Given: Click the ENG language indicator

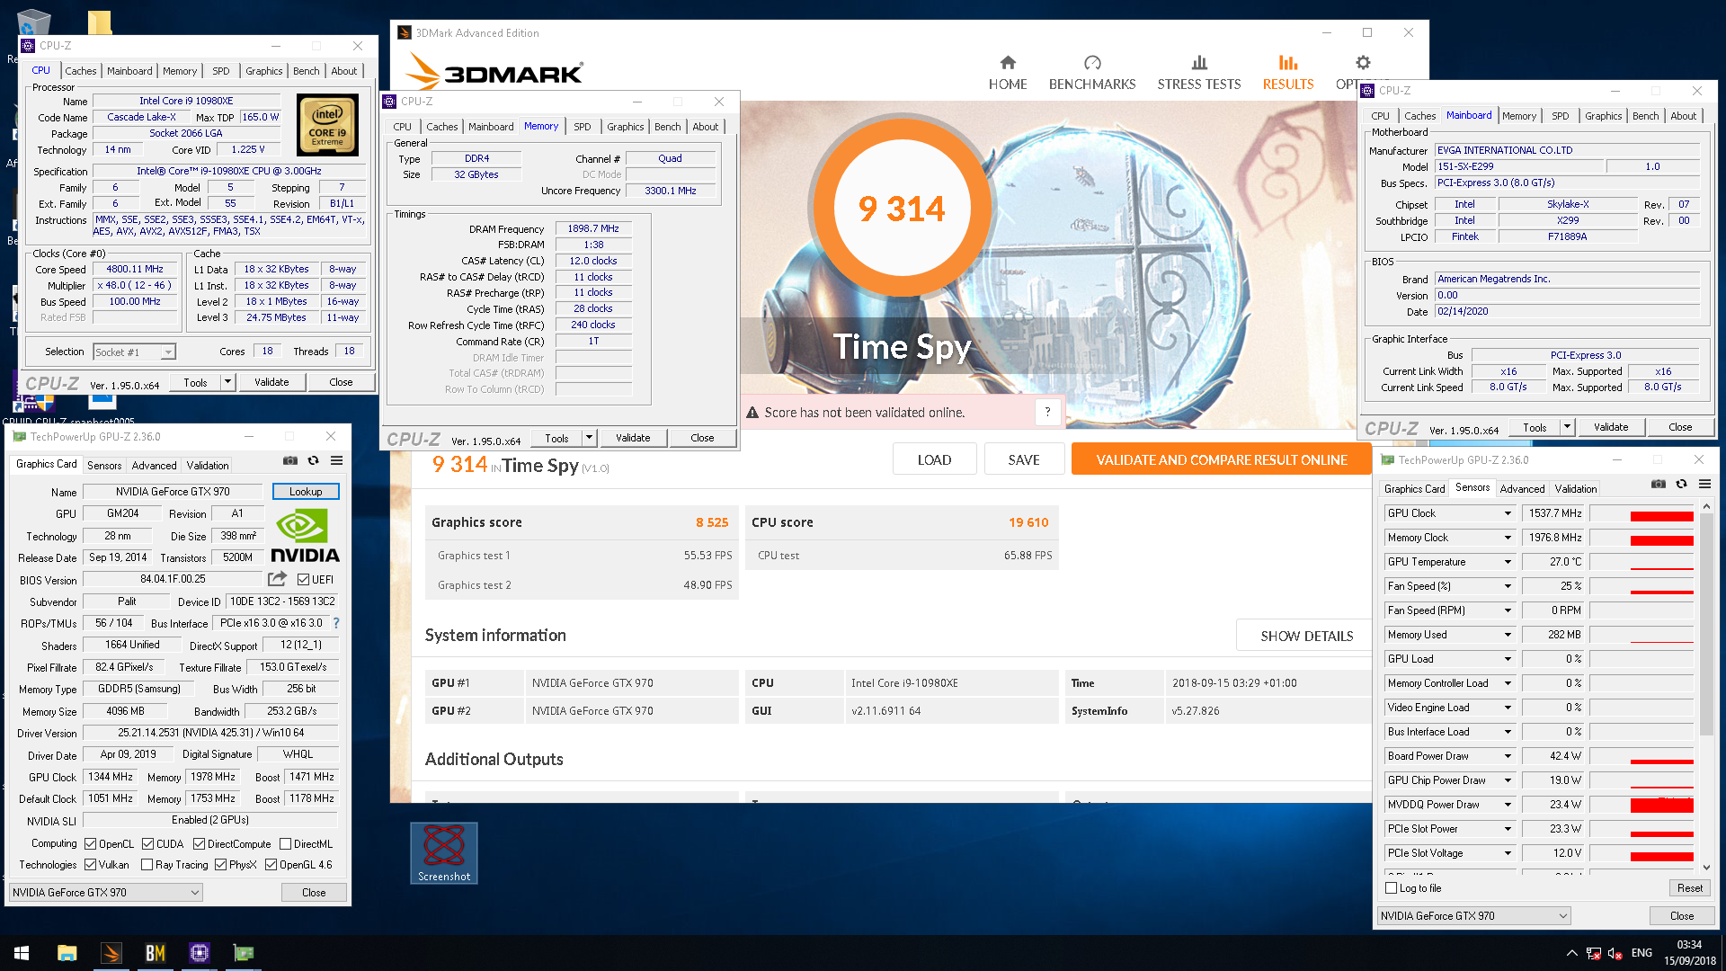Looking at the screenshot, I should tap(1641, 953).
